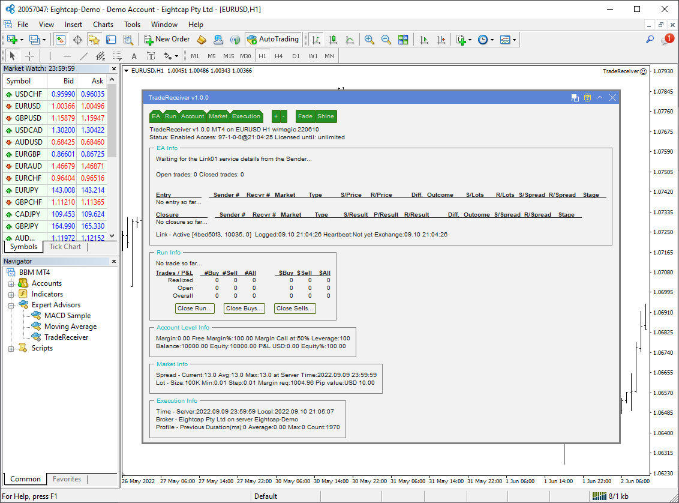Expand the Accounts node in Navigator

(x=11, y=284)
